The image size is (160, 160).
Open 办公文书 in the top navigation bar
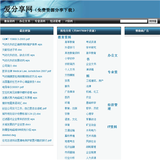coord(25,21)
